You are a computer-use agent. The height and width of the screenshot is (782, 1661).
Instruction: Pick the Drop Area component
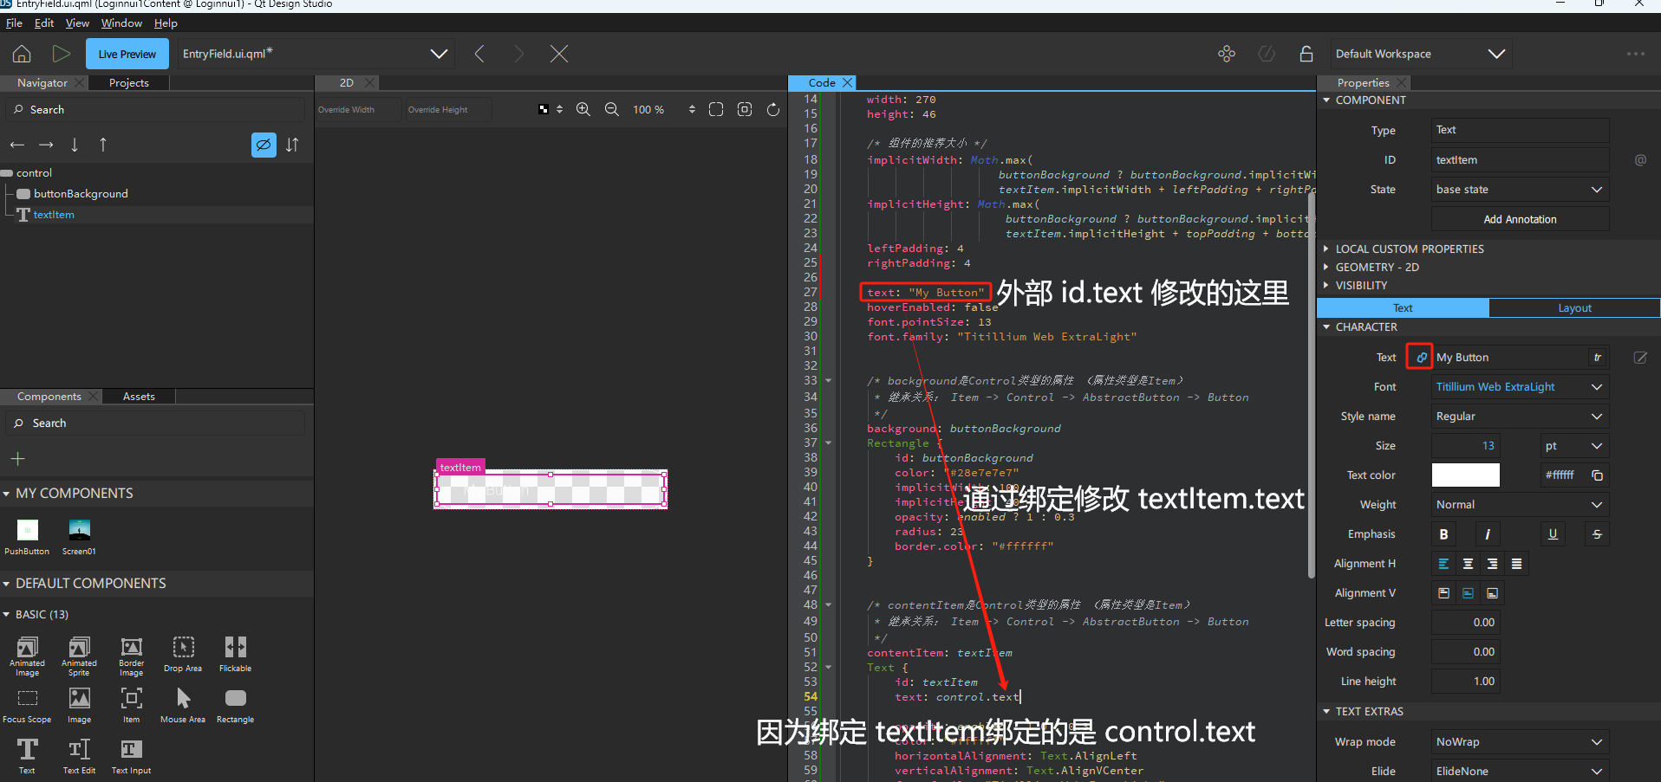pyautogui.click(x=183, y=655)
